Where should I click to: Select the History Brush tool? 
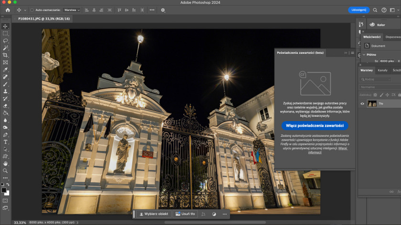[5, 98]
